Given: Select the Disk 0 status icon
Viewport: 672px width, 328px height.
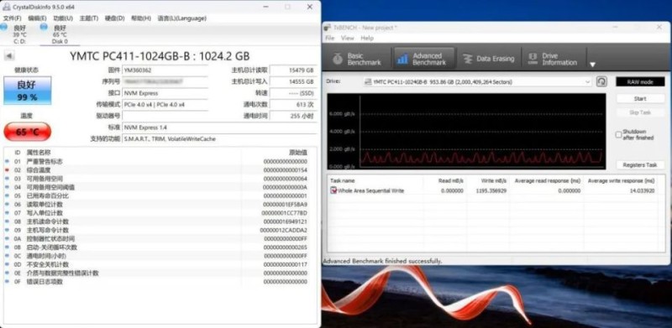Looking at the screenshot, I should click(x=44, y=27).
